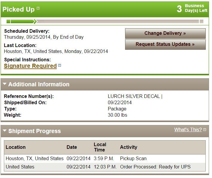Click help icon next to Signature Required
This screenshot has width=212, height=178.
tap(59, 65)
